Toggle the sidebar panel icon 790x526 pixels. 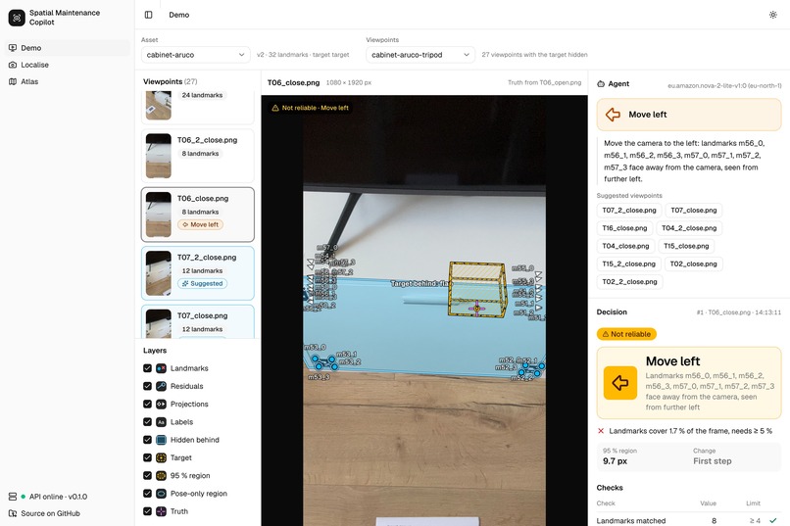149,15
